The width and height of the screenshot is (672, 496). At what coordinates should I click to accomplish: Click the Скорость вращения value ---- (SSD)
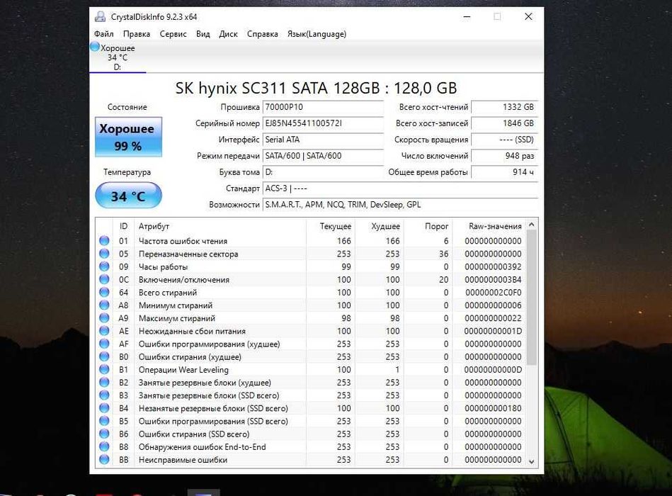504,140
